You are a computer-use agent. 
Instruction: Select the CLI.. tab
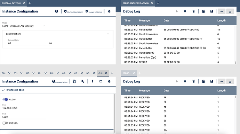point(101,73)
